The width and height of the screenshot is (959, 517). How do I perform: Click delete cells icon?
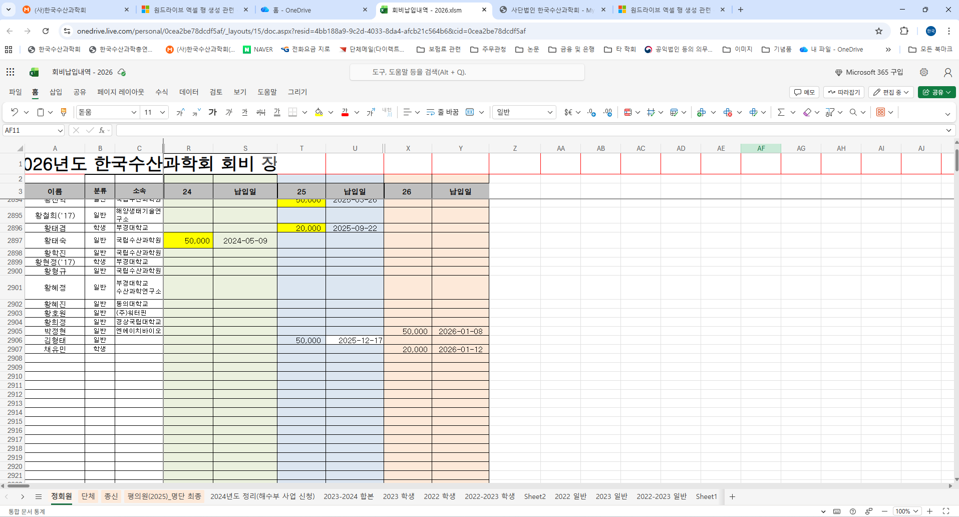728,112
